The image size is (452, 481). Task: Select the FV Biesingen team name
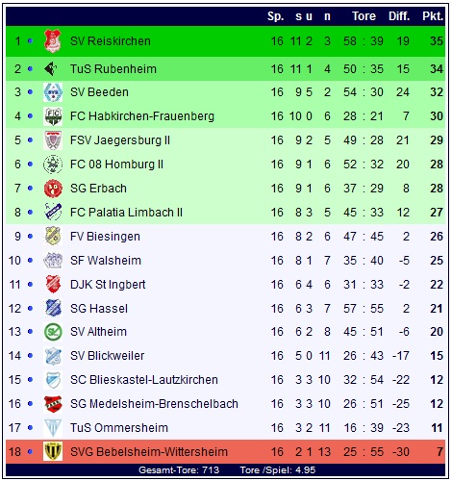[105, 237]
